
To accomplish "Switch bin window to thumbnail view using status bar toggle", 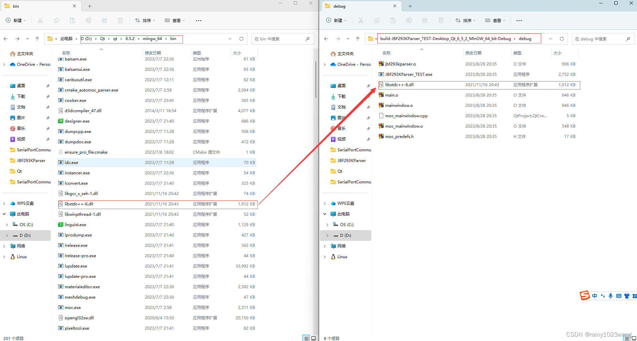I will click(313, 338).
